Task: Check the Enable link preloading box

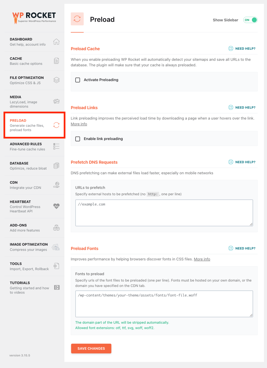Action: pos(78,139)
